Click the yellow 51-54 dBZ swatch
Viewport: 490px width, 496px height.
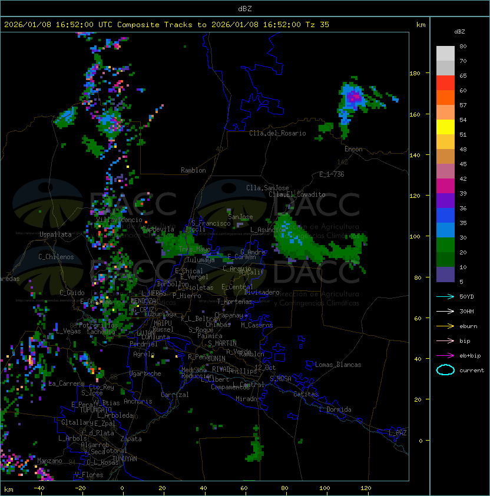pos(445,127)
